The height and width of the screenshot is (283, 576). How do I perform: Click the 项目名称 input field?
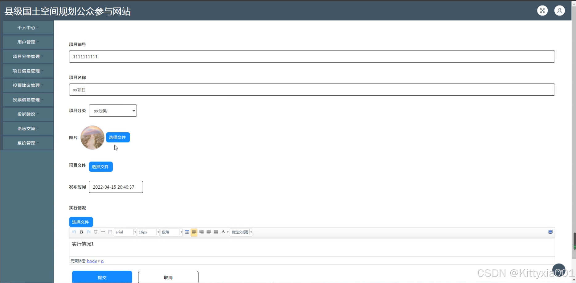[312, 90]
